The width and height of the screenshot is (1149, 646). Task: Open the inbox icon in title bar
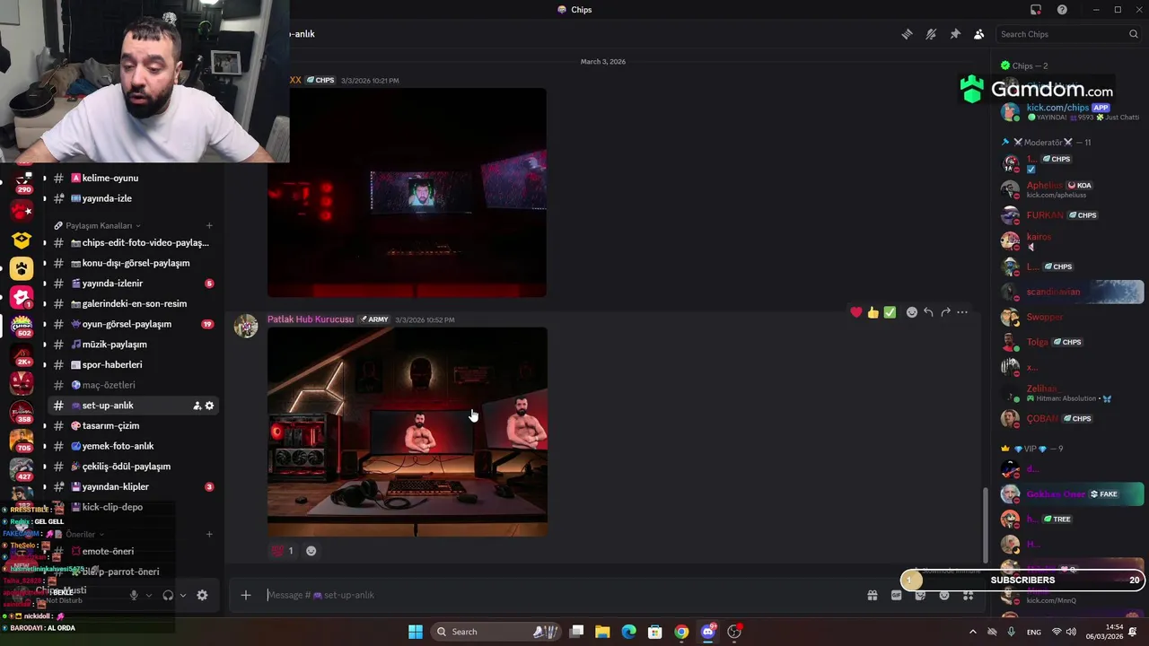(x=1036, y=10)
